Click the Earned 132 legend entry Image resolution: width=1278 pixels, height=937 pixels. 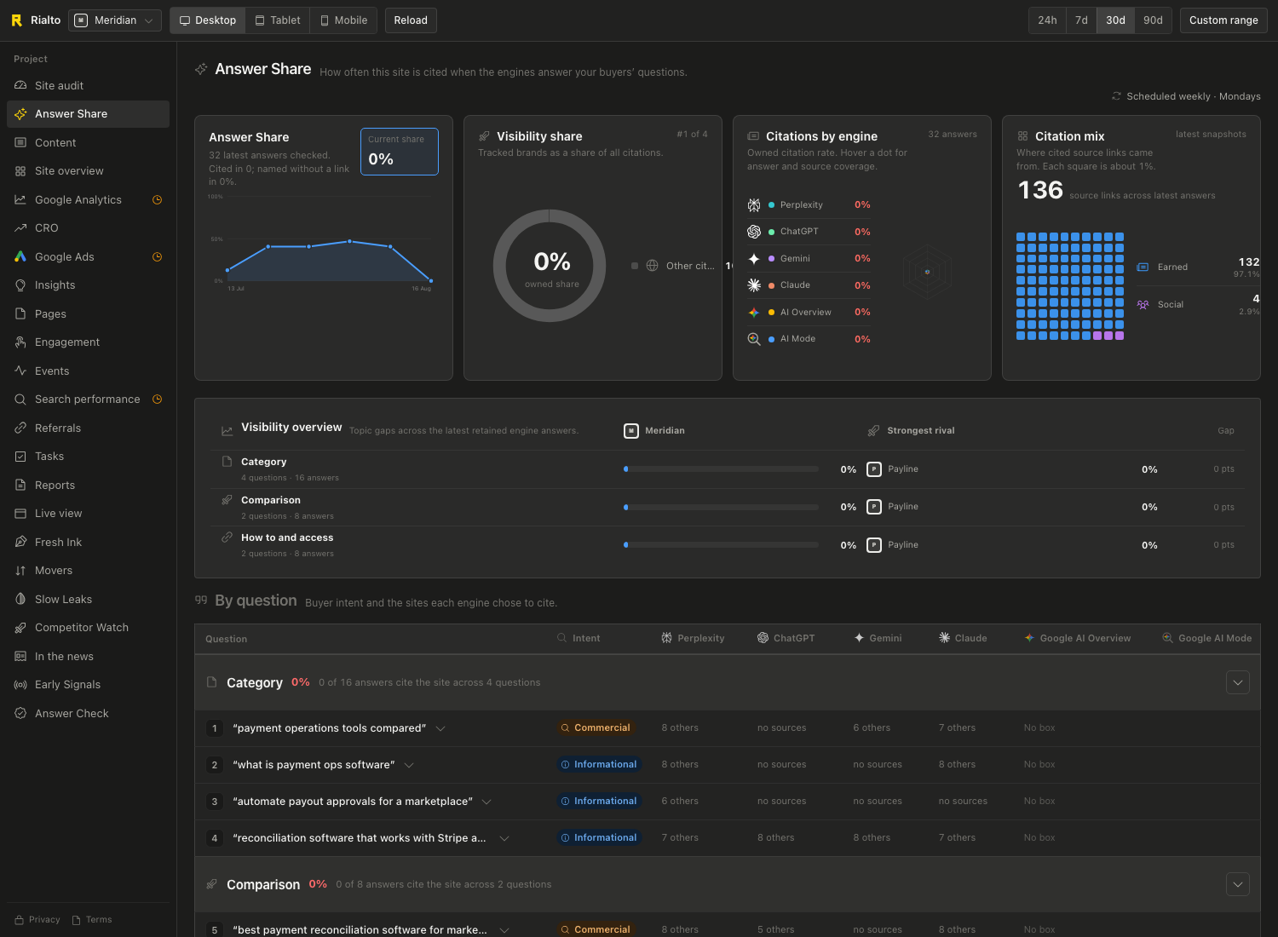click(1198, 267)
